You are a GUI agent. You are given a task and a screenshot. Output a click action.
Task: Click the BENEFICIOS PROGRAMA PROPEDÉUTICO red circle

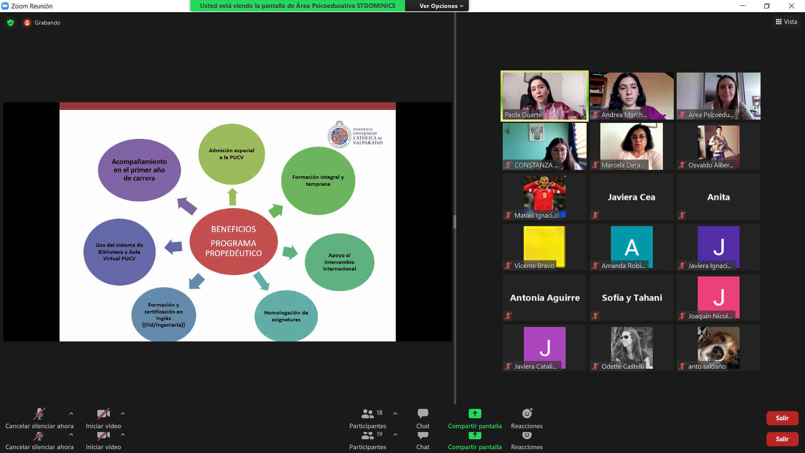[234, 241]
